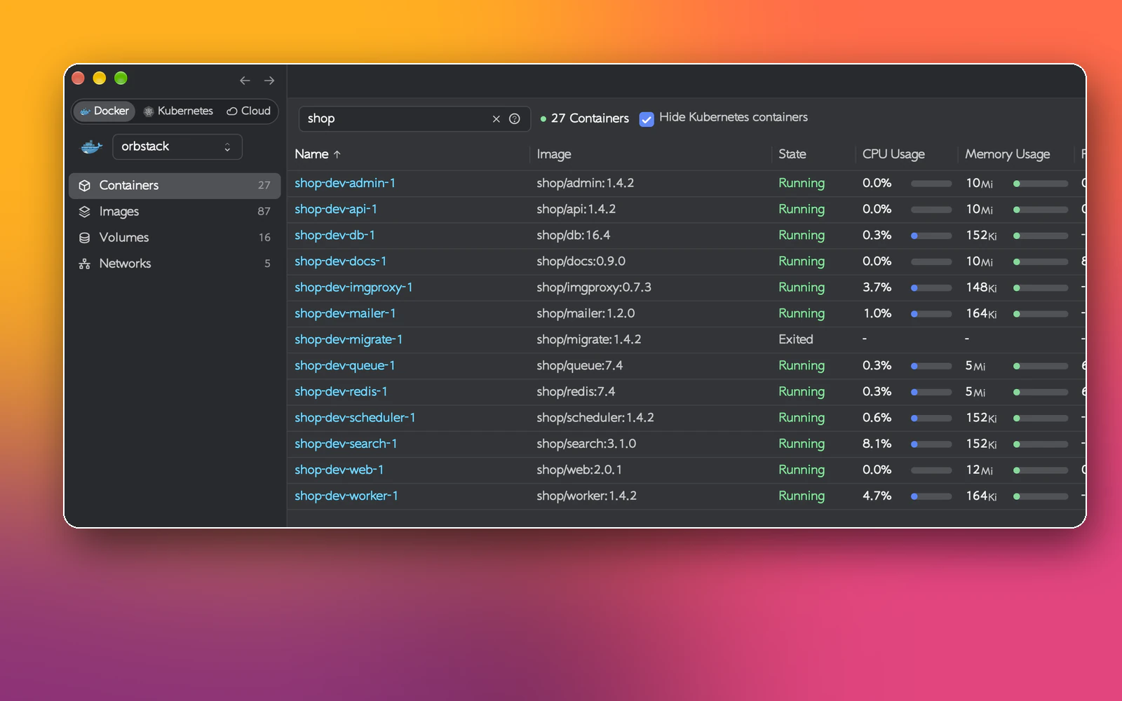Toggle Hide Kubernetes containers checkbox

647,118
